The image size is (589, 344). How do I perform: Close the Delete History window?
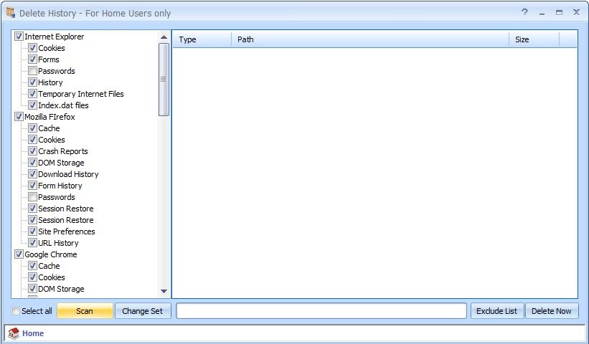tap(576, 12)
